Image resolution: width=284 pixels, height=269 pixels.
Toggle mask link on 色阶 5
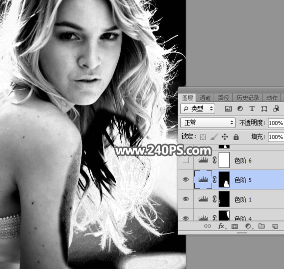tap(215, 179)
